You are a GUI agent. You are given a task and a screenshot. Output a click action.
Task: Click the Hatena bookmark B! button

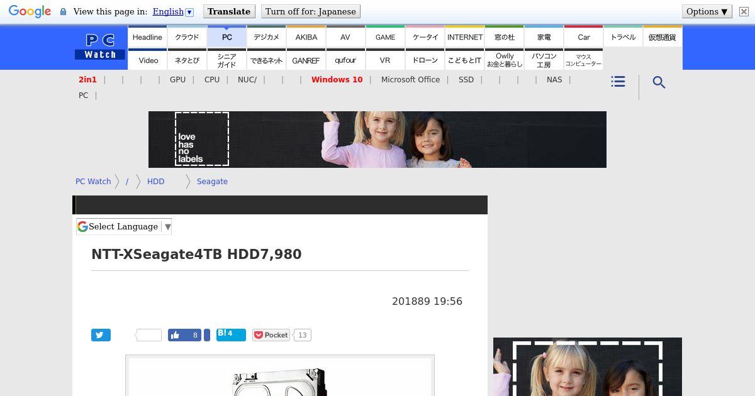[x=231, y=334]
